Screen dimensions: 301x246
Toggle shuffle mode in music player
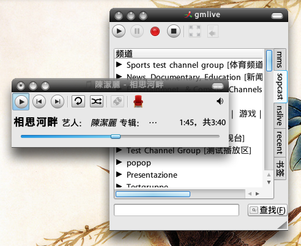(97, 101)
